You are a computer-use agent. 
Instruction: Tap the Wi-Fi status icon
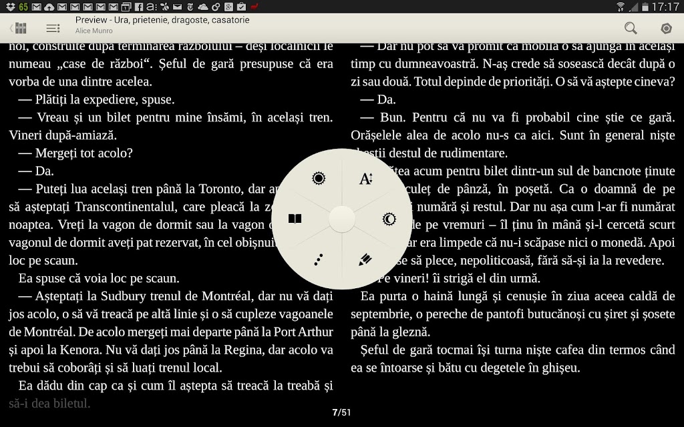click(x=620, y=7)
